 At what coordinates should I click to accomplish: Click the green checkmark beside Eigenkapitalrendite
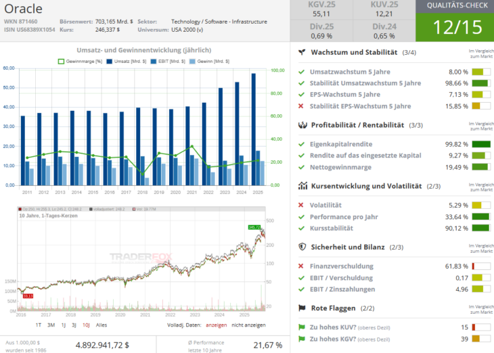301,144
